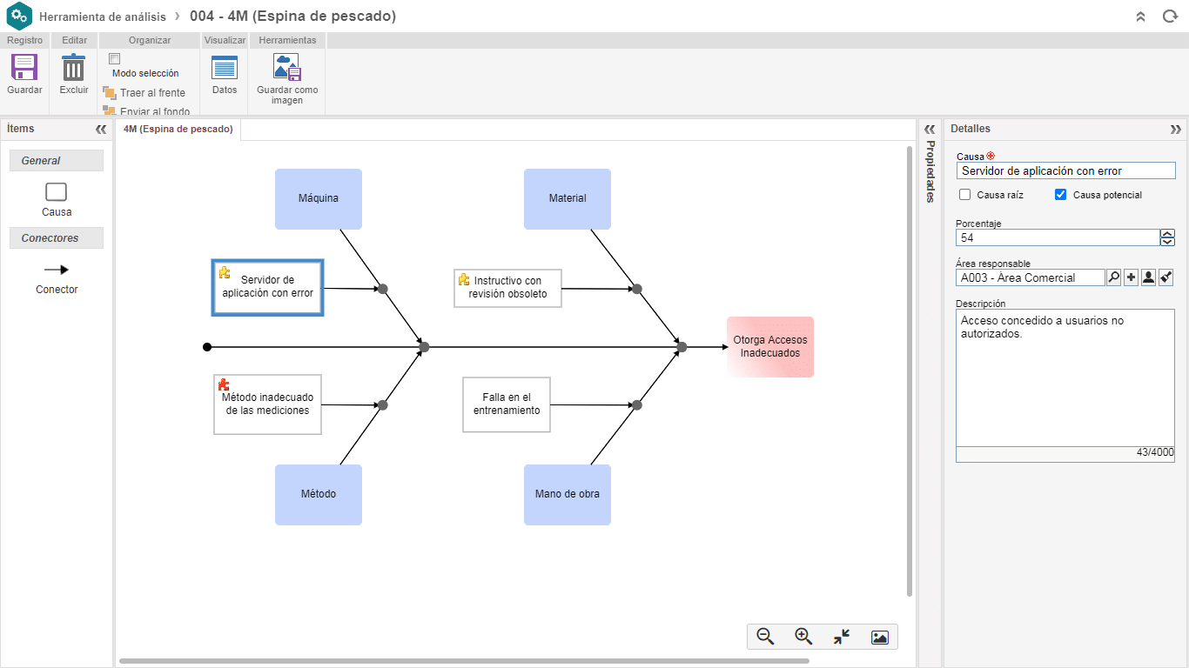Select the Método category box
The height and width of the screenshot is (668, 1189).
click(319, 495)
